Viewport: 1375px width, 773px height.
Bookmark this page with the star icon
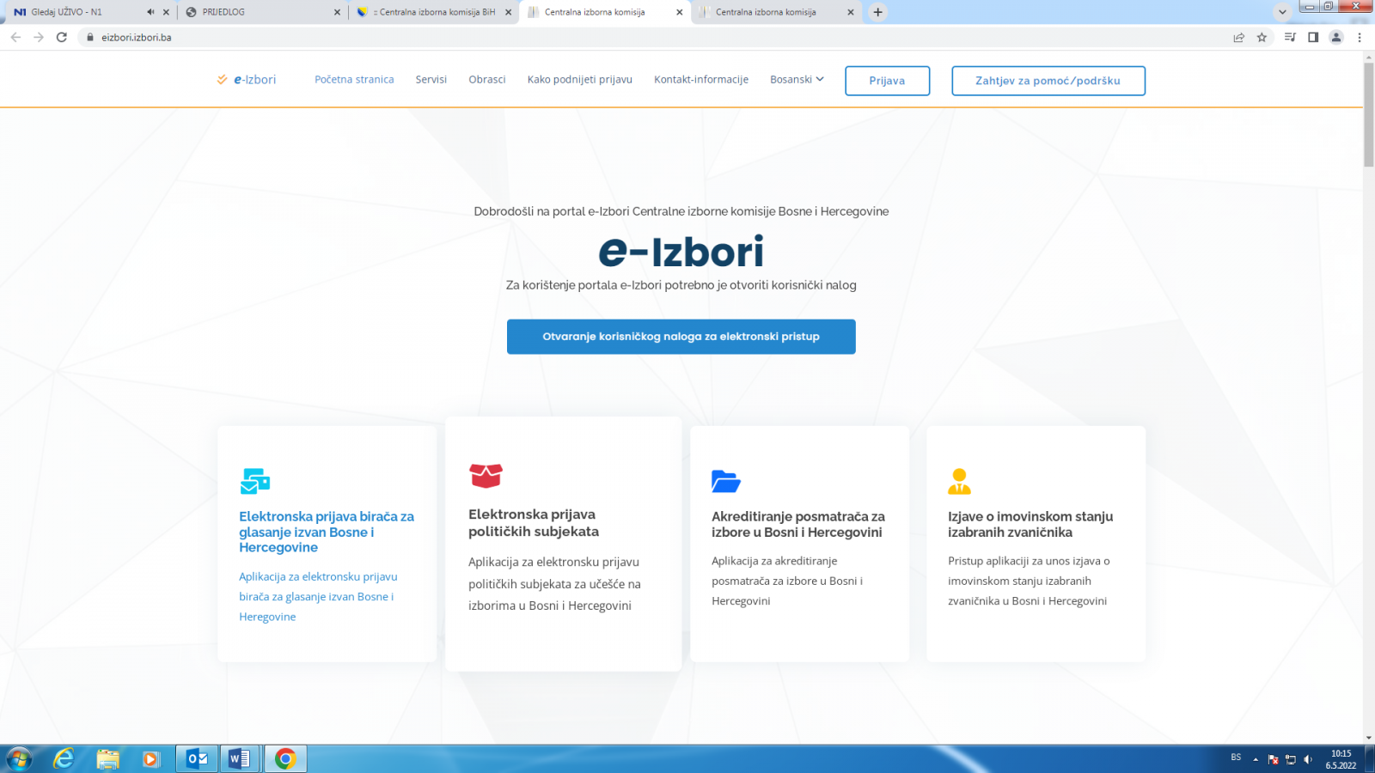click(1262, 38)
